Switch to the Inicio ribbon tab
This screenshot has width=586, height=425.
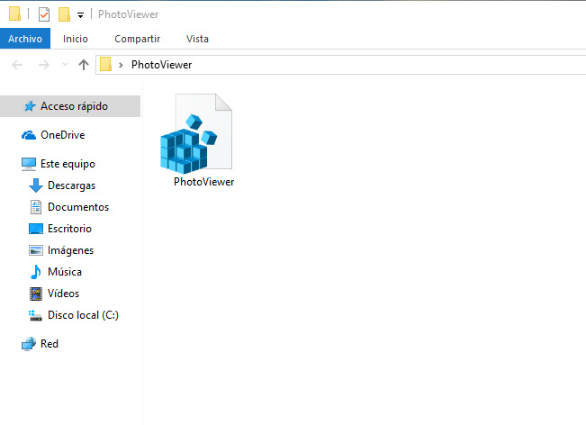tap(75, 39)
